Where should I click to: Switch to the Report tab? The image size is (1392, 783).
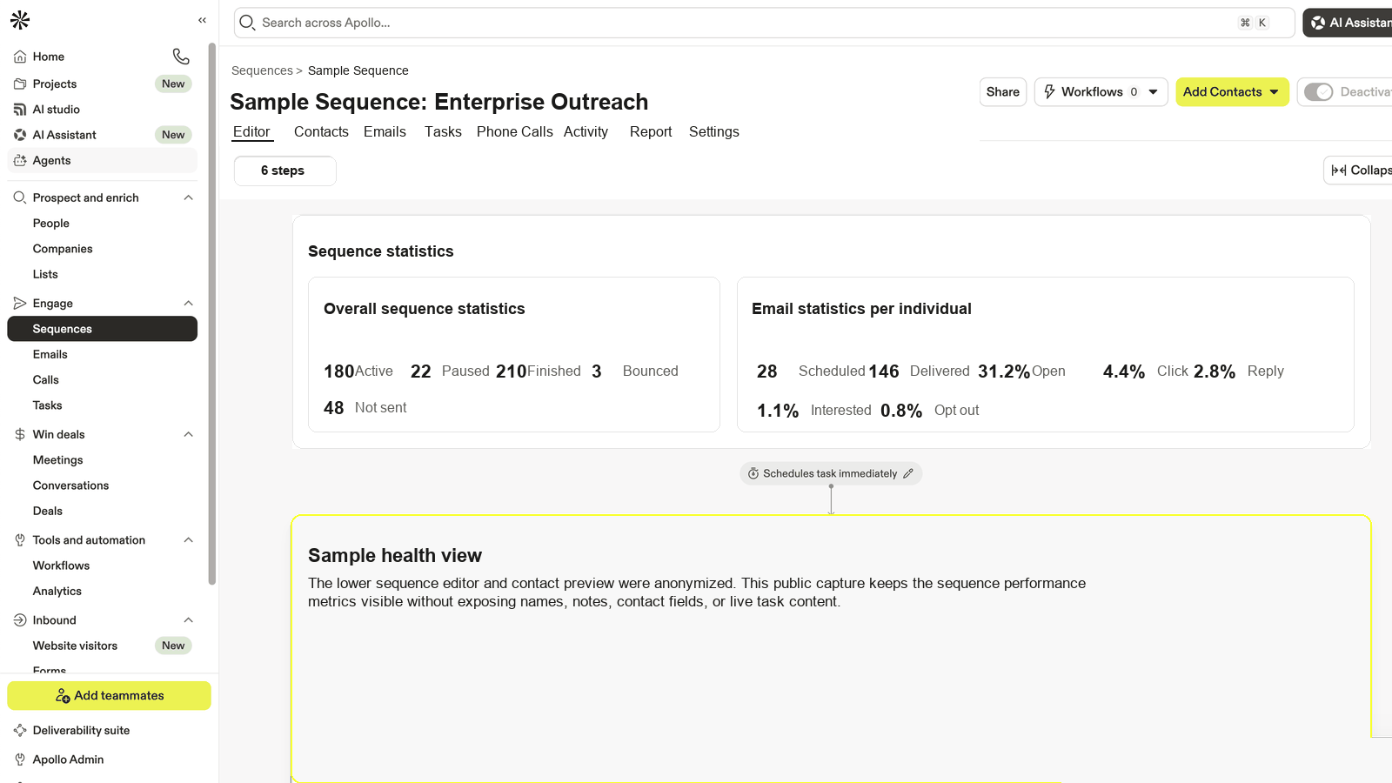tap(651, 131)
